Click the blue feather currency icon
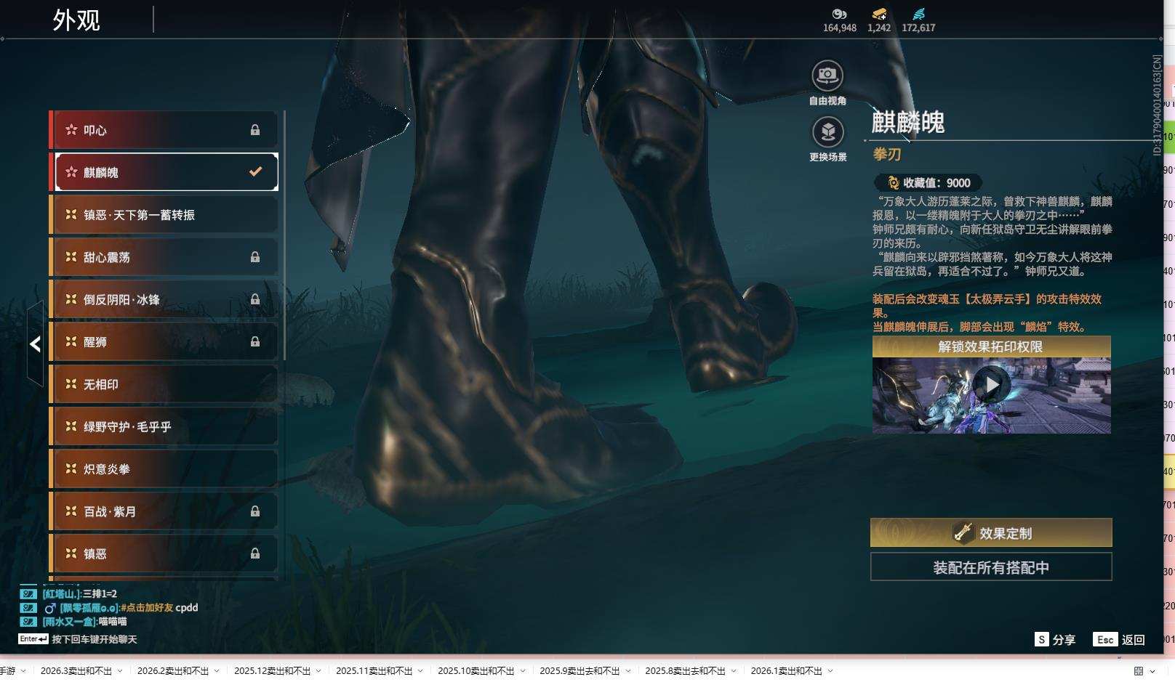This screenshot has height=682, width=1175. click(919, 14)
